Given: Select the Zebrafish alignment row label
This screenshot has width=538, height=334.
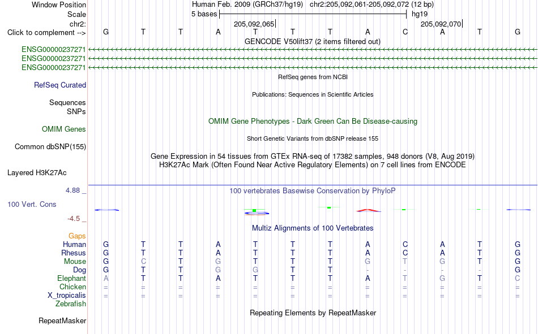Looking at the screenshot, I should click(x=71, y=303).
